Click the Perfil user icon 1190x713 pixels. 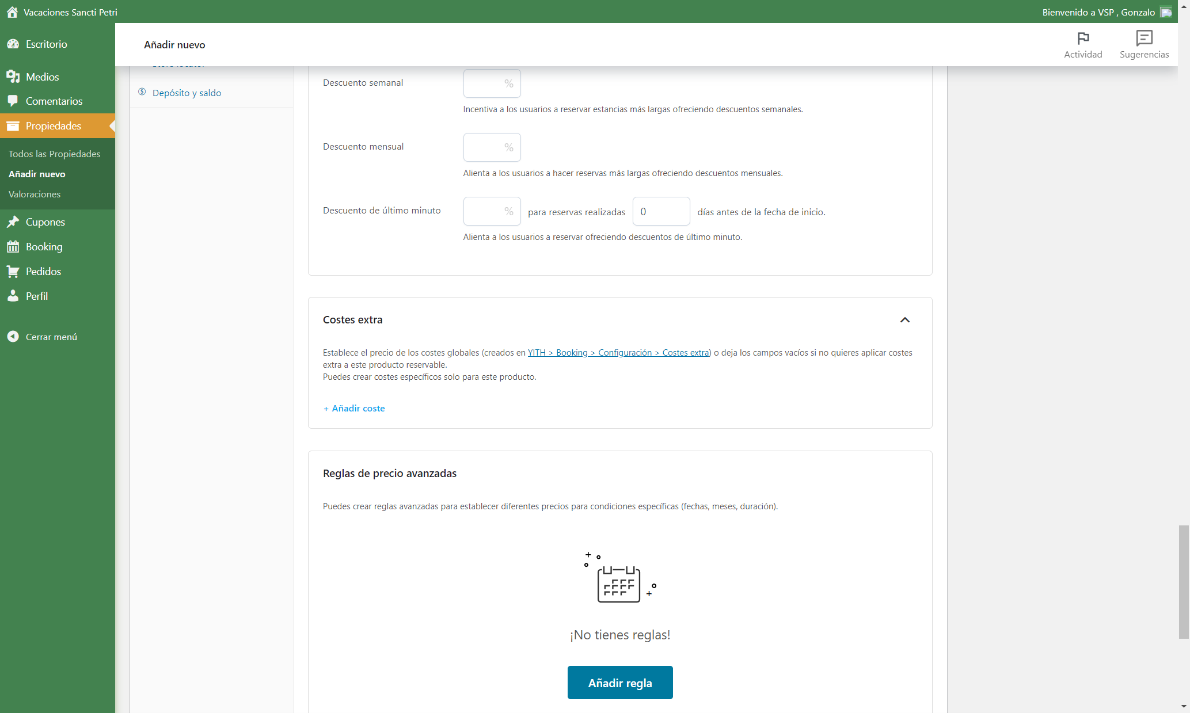[x=13, y=296]
